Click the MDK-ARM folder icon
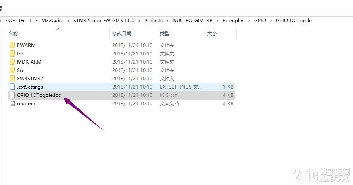The image size is (353, 185). (12, 62)
